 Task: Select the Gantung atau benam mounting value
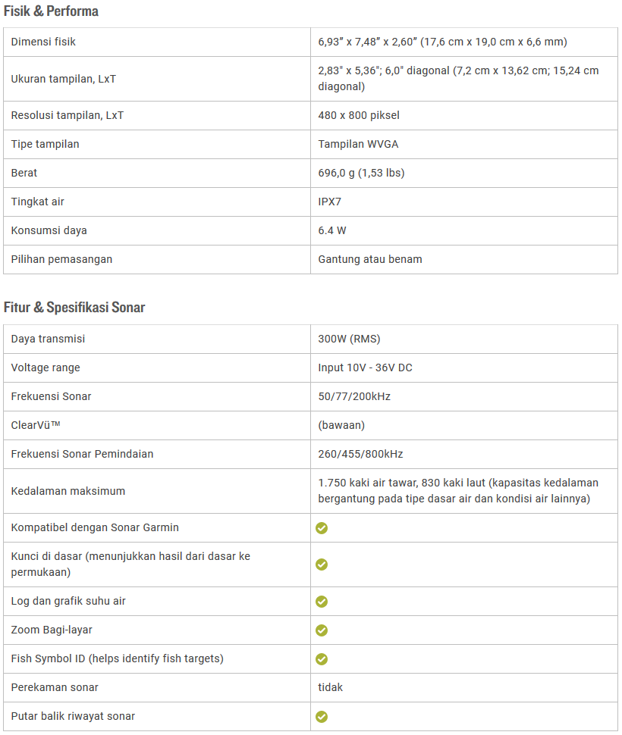(x=370, y=259)
